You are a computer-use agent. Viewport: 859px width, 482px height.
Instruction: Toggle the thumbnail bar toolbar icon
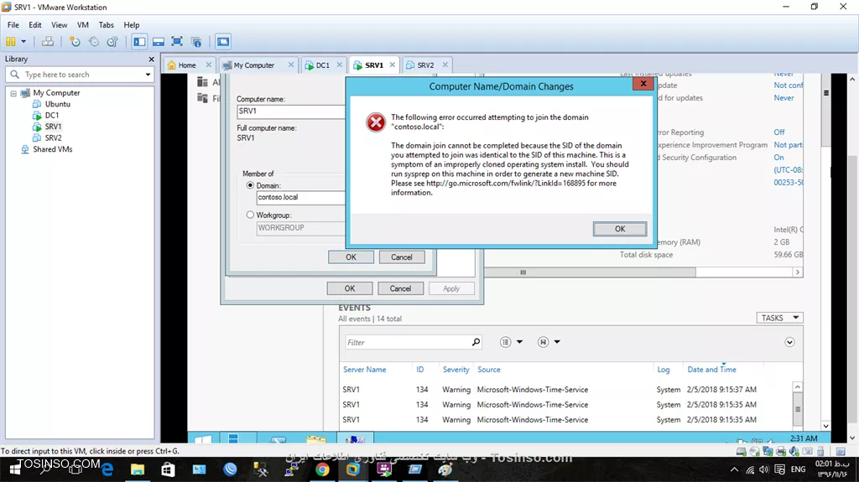pos(159,42)
